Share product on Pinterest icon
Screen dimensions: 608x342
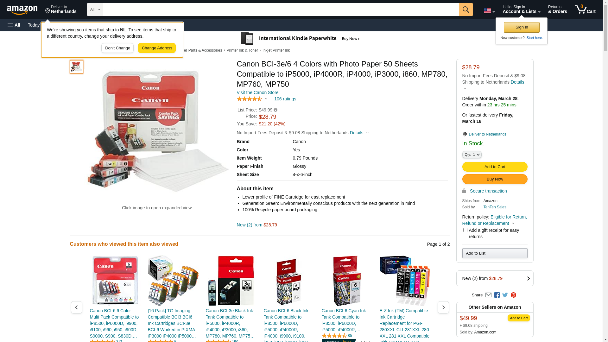[x=513, y=295]
